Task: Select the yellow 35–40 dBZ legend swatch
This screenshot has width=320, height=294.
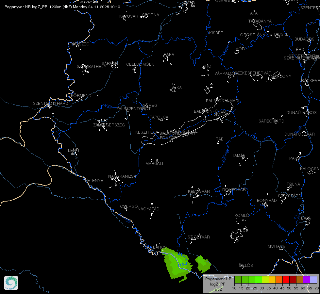Action: (272, 280)
